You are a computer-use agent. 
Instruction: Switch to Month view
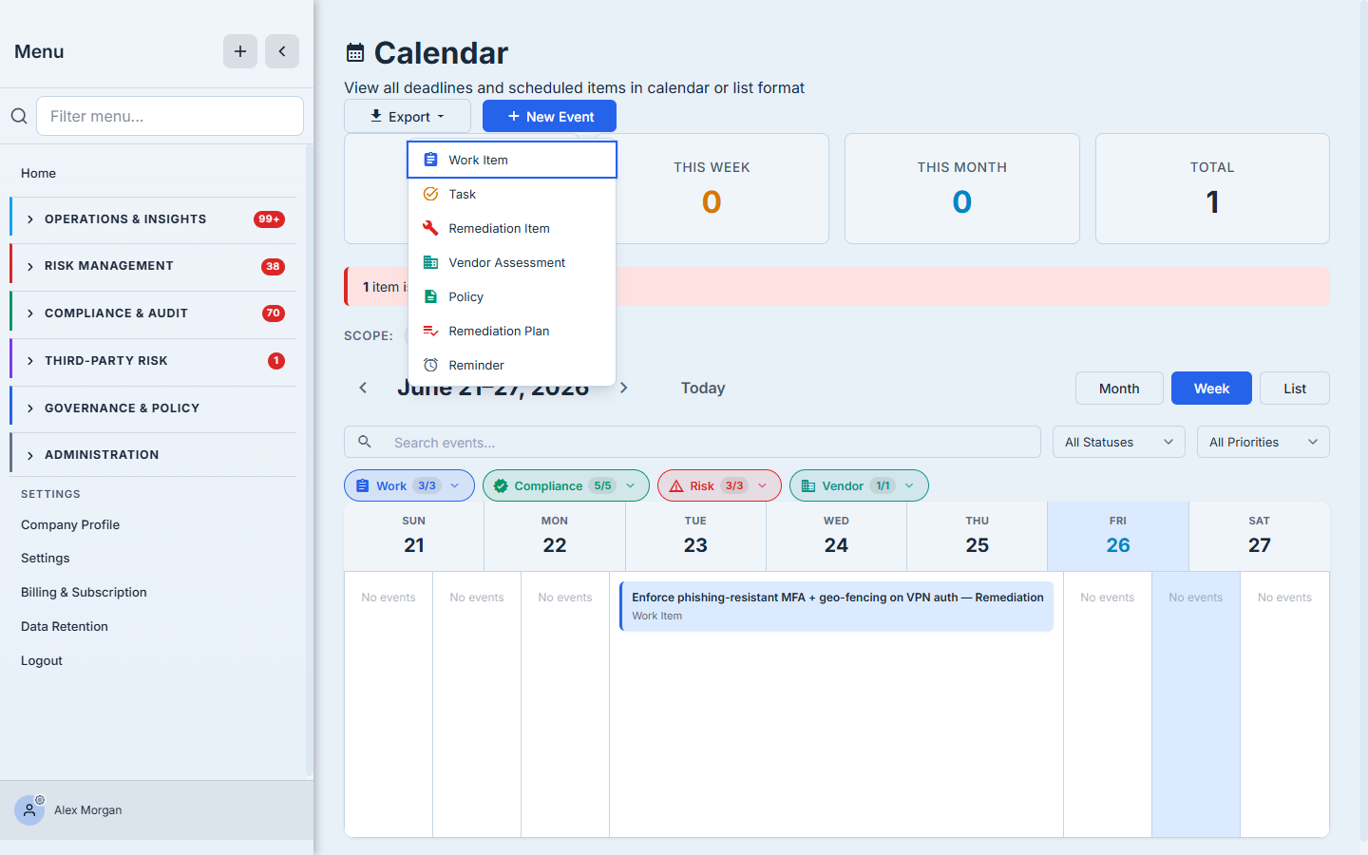coord(1119,388)
